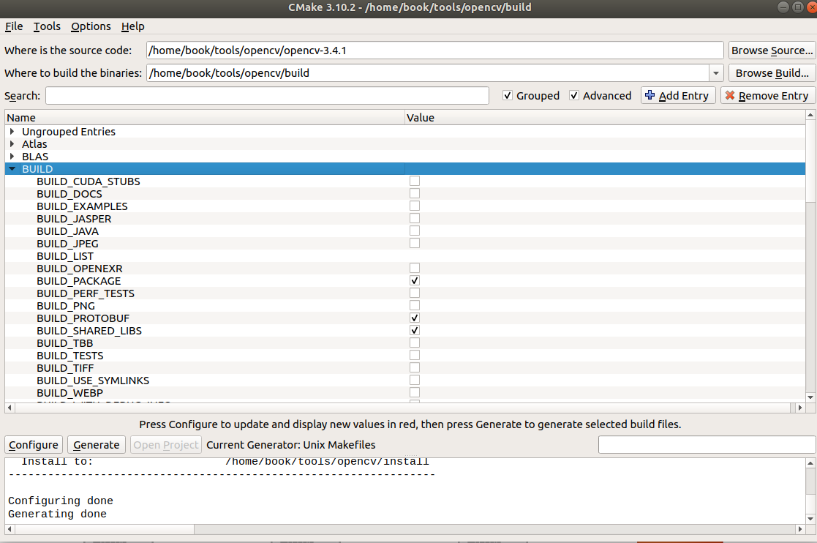Screen dimensions: 817x543
Task: Maximize the CMake window
Action: click(x=798, y=7)
